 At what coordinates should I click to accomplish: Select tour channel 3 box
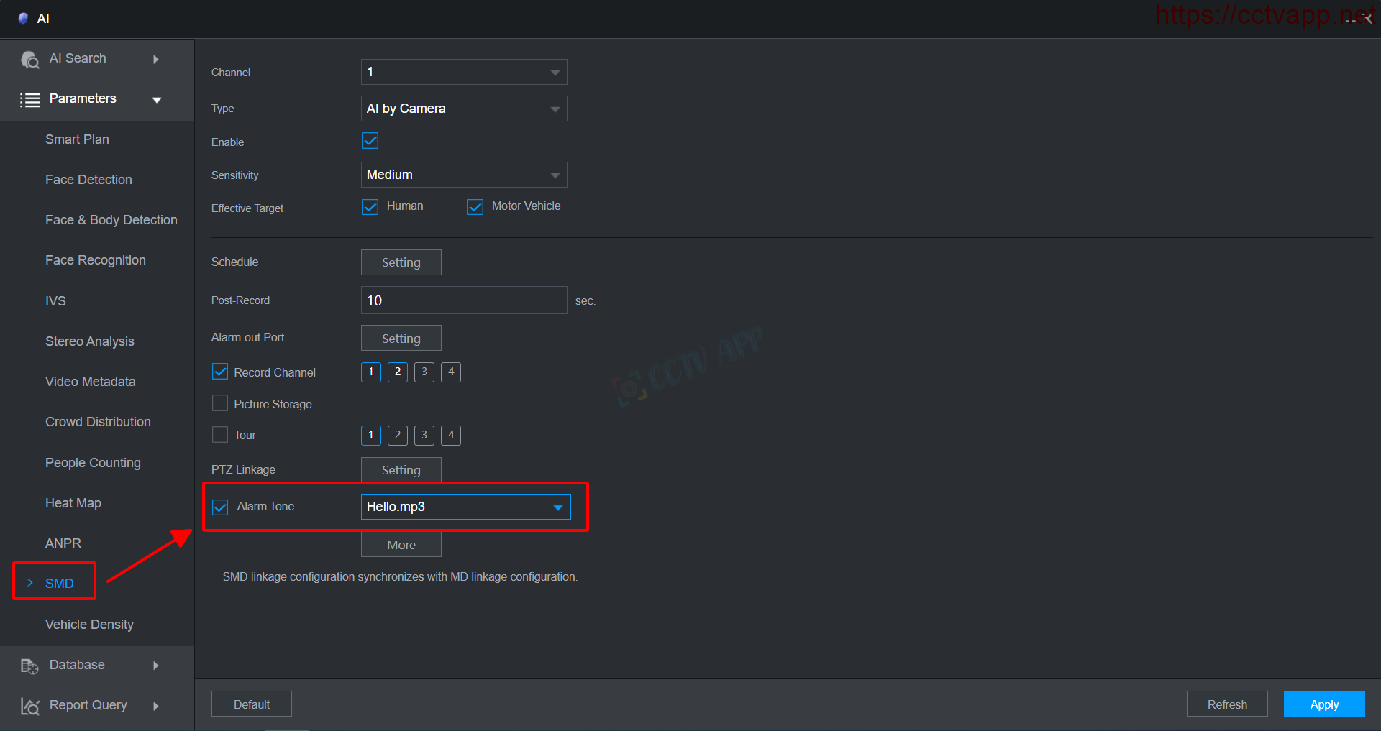pyautogui.click(x=424, y=436)
